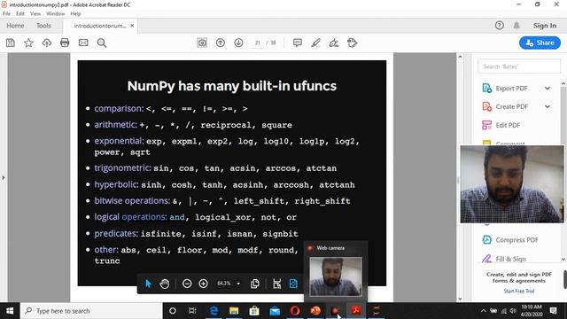Open the page display copy icon

coord(255,284)
